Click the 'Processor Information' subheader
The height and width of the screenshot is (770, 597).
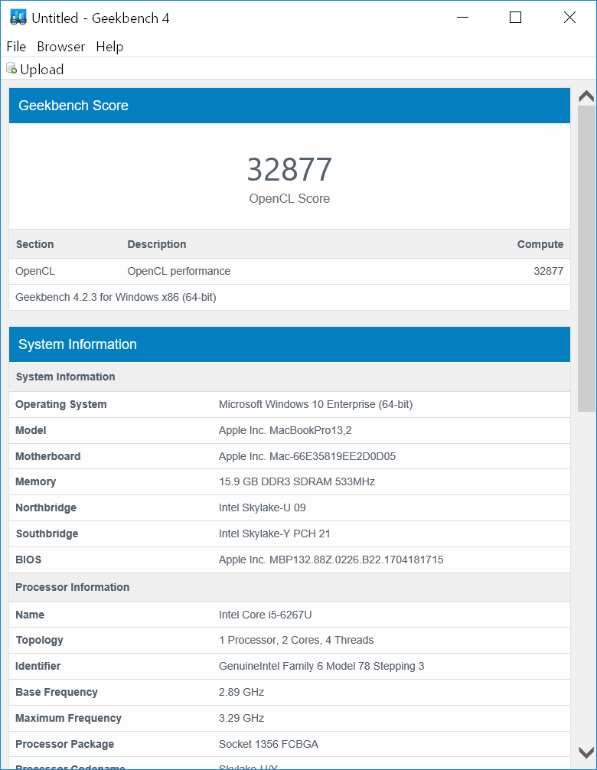(x=289, y=587)
